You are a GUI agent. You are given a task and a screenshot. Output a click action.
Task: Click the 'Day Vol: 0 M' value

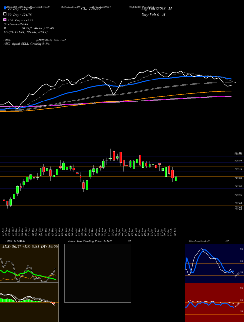(153, 14)
